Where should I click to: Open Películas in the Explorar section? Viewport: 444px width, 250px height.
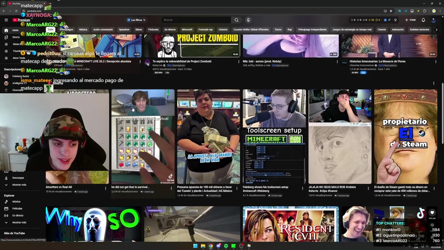pos(17,208)
